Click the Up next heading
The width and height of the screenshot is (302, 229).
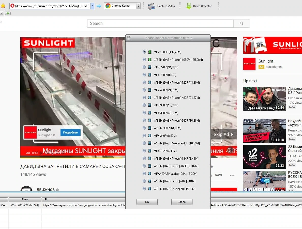pos(250,81)
